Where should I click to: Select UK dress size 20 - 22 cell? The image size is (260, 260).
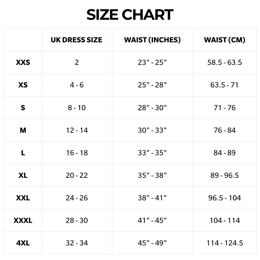77,175
